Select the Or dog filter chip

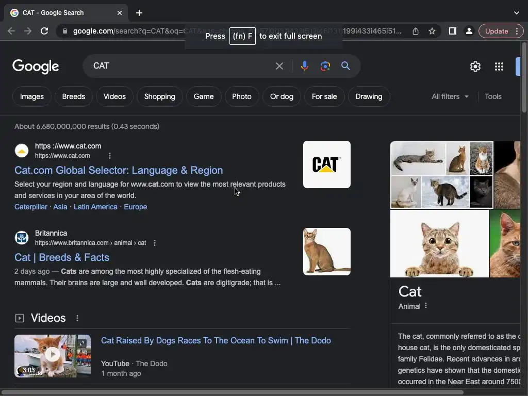tap(282, 96)
